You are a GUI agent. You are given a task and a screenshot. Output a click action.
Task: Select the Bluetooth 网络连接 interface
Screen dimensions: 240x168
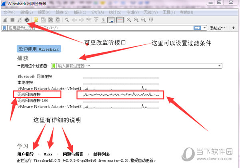pyautogui.click(x=35, y=76)
